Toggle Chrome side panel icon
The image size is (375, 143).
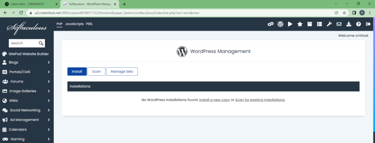354,13
